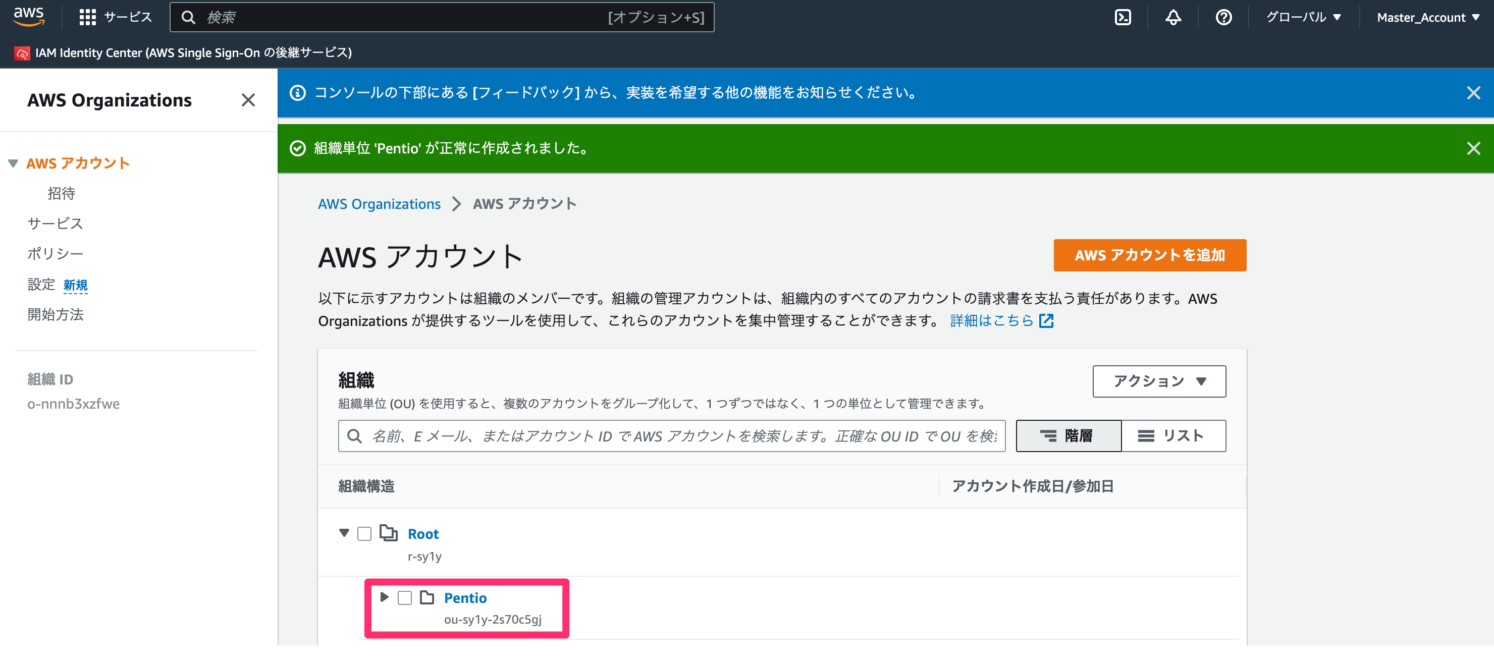The image size is (1494, 666).
Task: Open 招待 in the sidebar
Action: (x=61, y=193)
